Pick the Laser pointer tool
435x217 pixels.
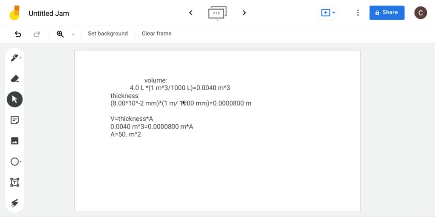[x=14, y=203]
